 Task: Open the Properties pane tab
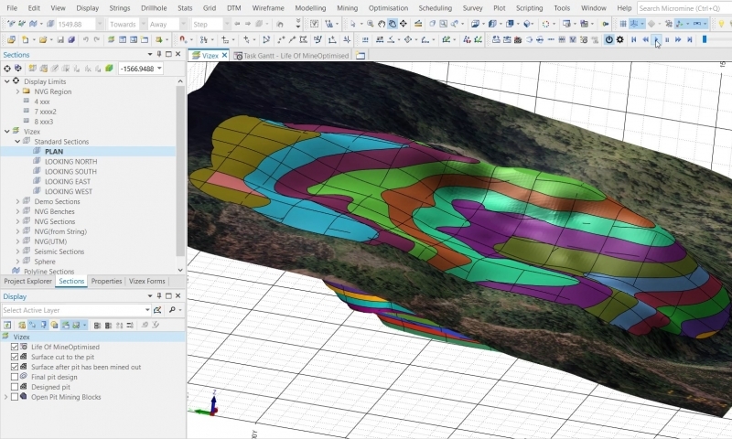(106, 282)
